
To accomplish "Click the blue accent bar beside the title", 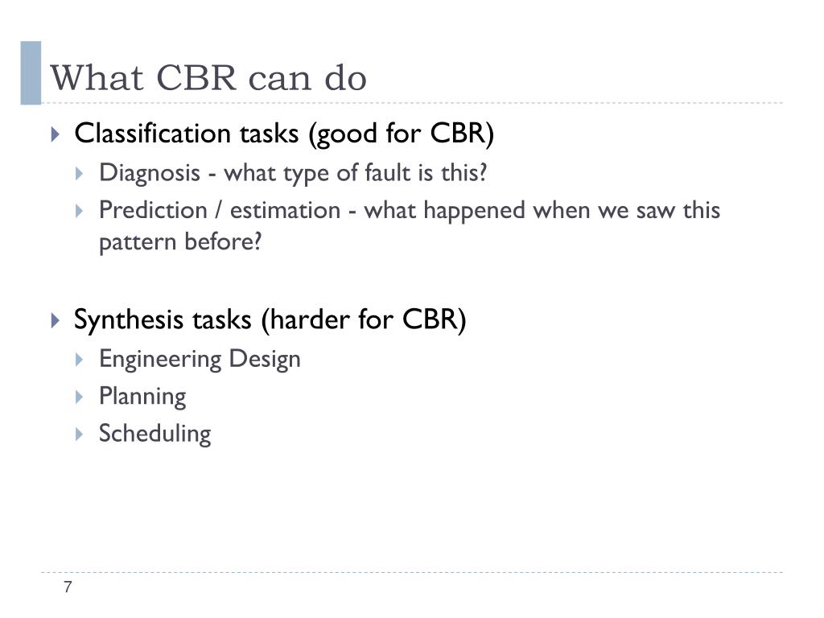I will [31, 73].
